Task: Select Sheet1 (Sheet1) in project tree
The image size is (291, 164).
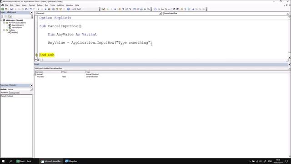Action: point(17,25)
